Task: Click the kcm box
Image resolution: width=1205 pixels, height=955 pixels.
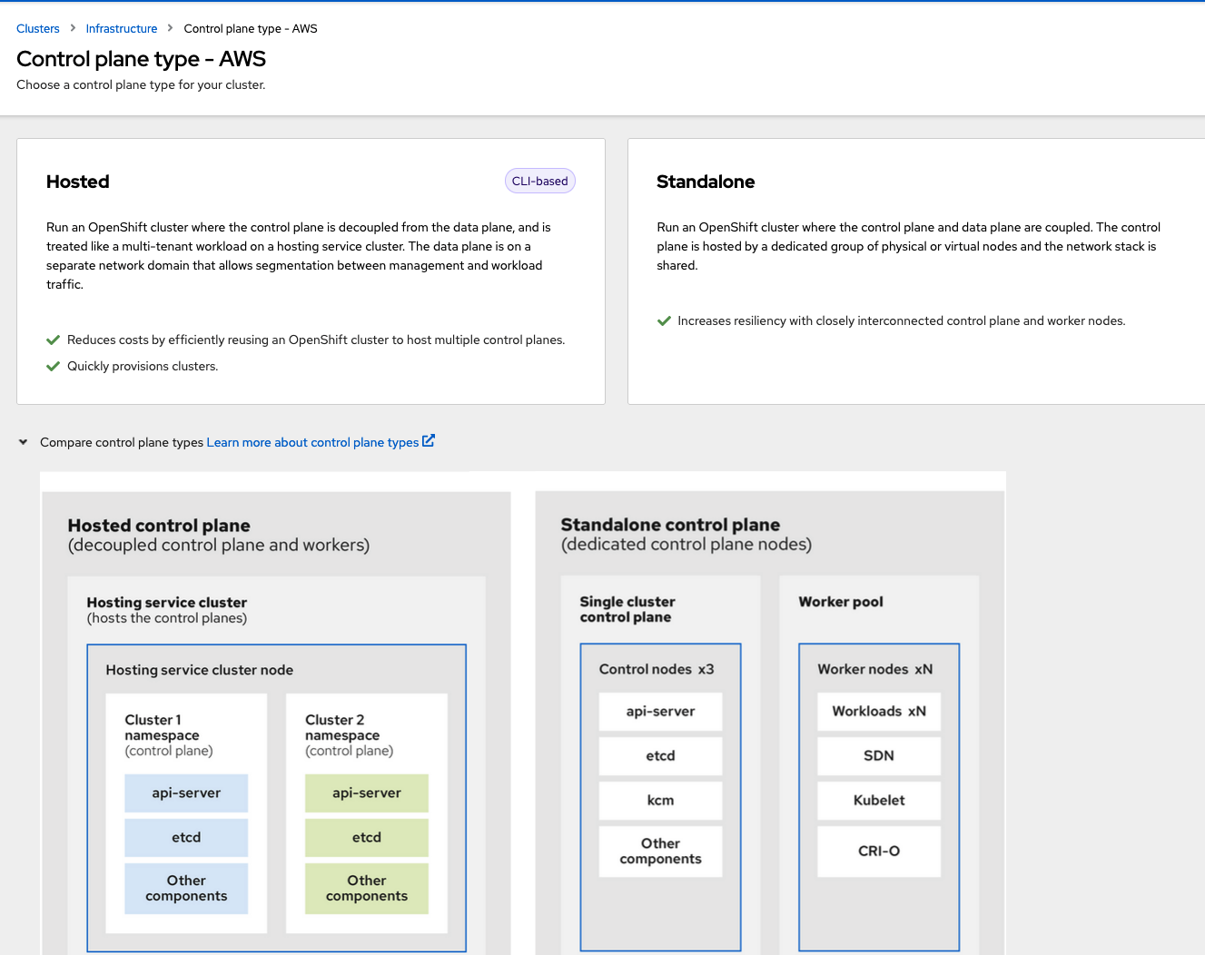Action: (661, 801)
